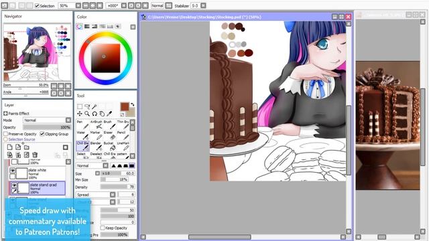Swap foreground and background colors

coord(133,104)
